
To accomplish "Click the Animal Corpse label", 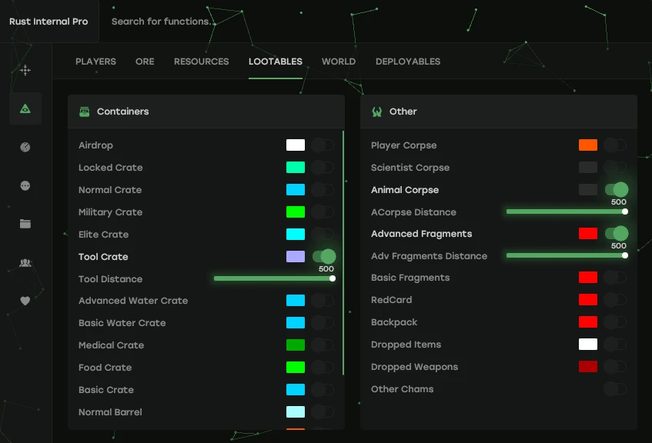I will 405,190.
